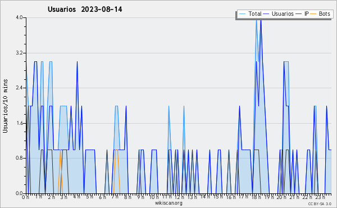Click the y-axis value 3.2
The height and width of the screenshot is (208, 337).
(19, 53)
